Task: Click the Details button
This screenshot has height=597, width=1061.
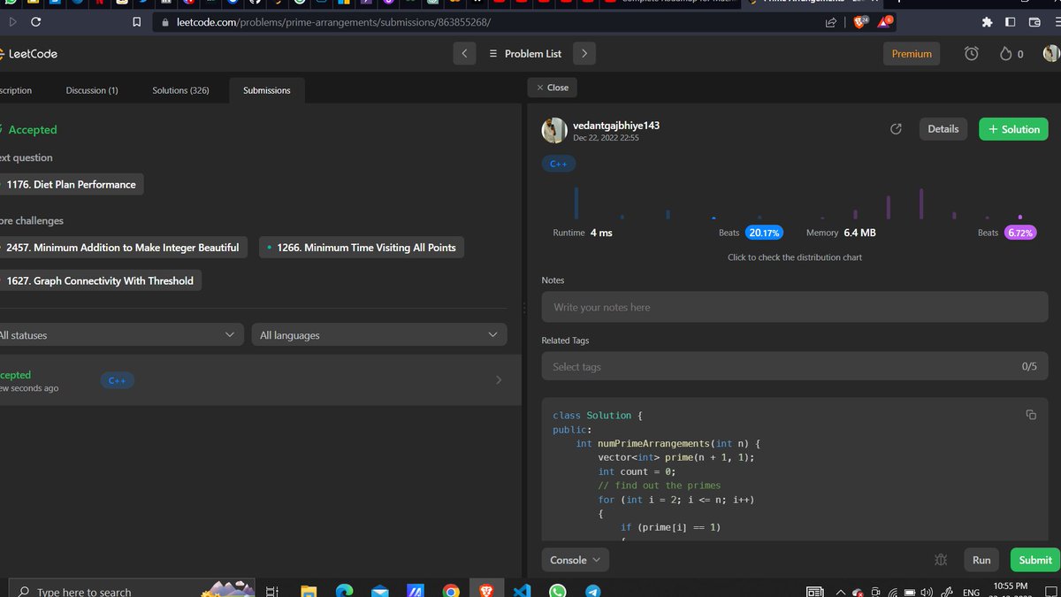Action: [x=943, y=129]
